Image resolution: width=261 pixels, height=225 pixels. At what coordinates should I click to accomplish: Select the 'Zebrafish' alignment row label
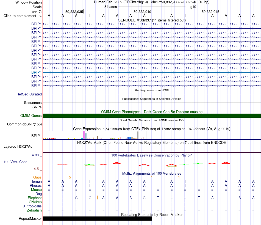point(34,210)
